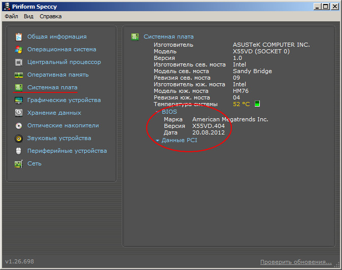
Task: Click the Температура системы label
Action: [x=185, y=104]
